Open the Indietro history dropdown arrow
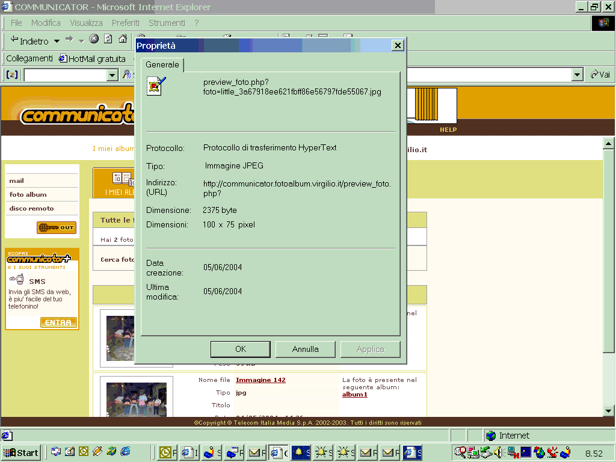616x462 pixels. [57, 41]
